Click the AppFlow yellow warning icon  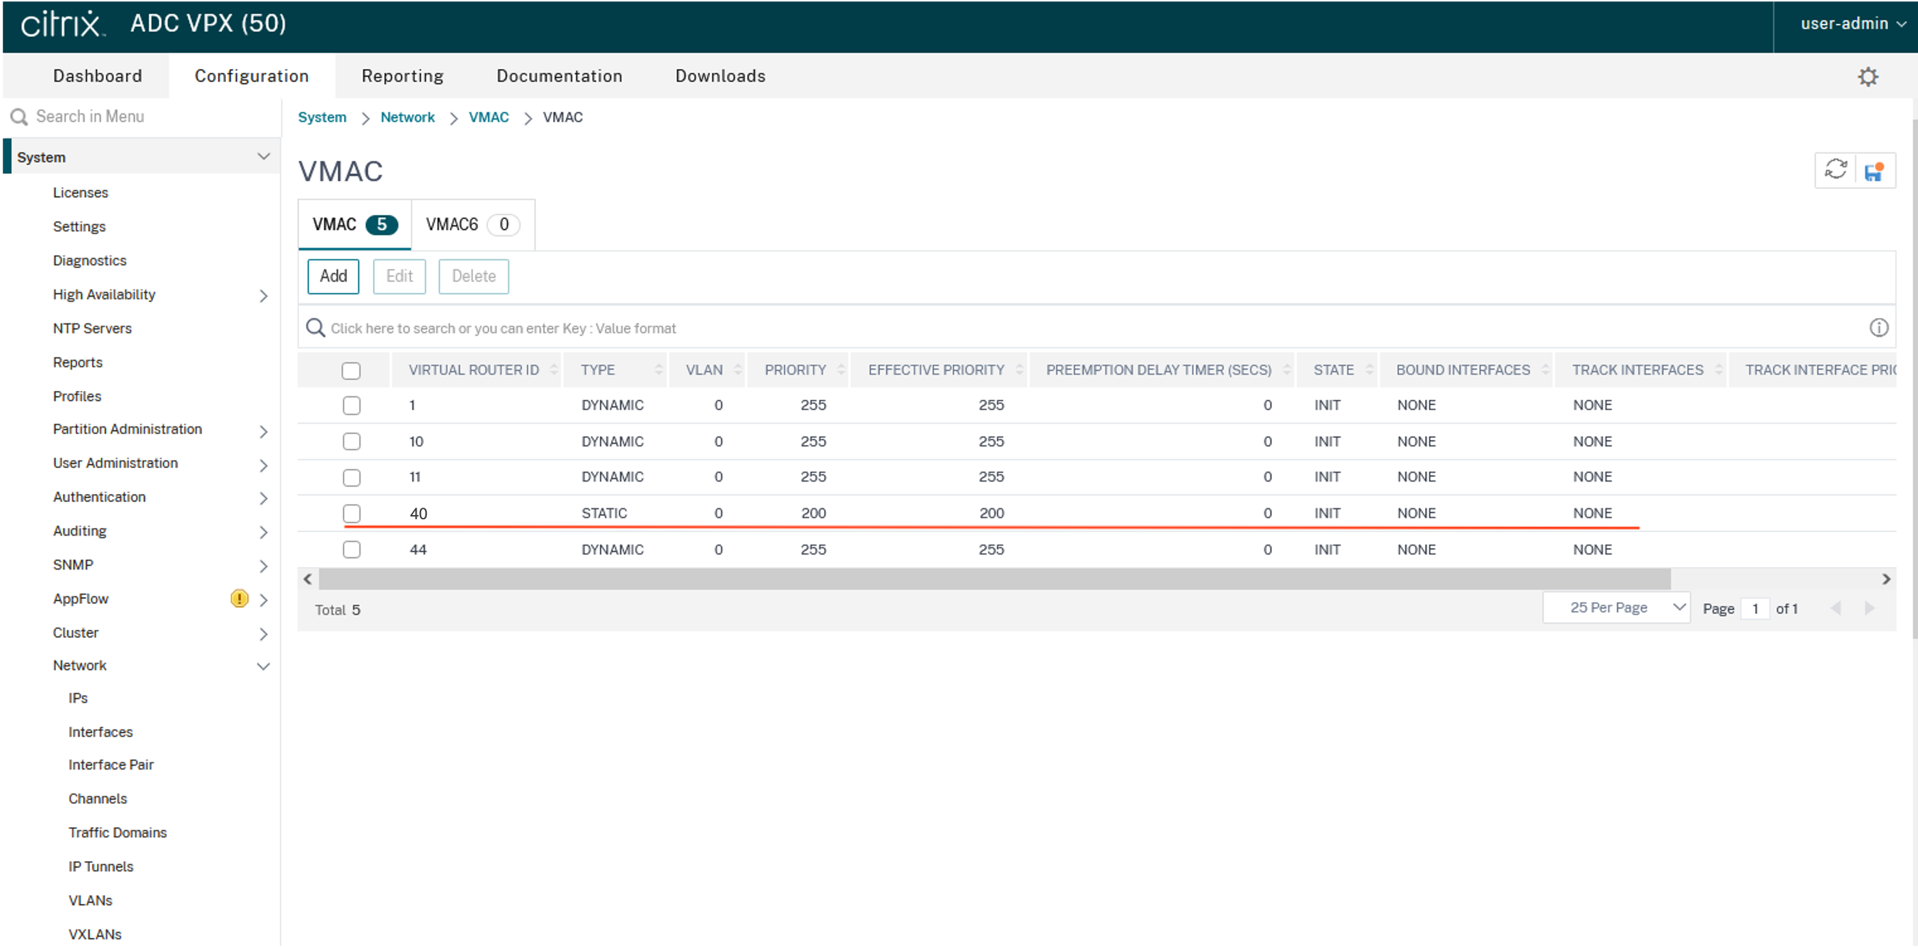click(239, 599)
